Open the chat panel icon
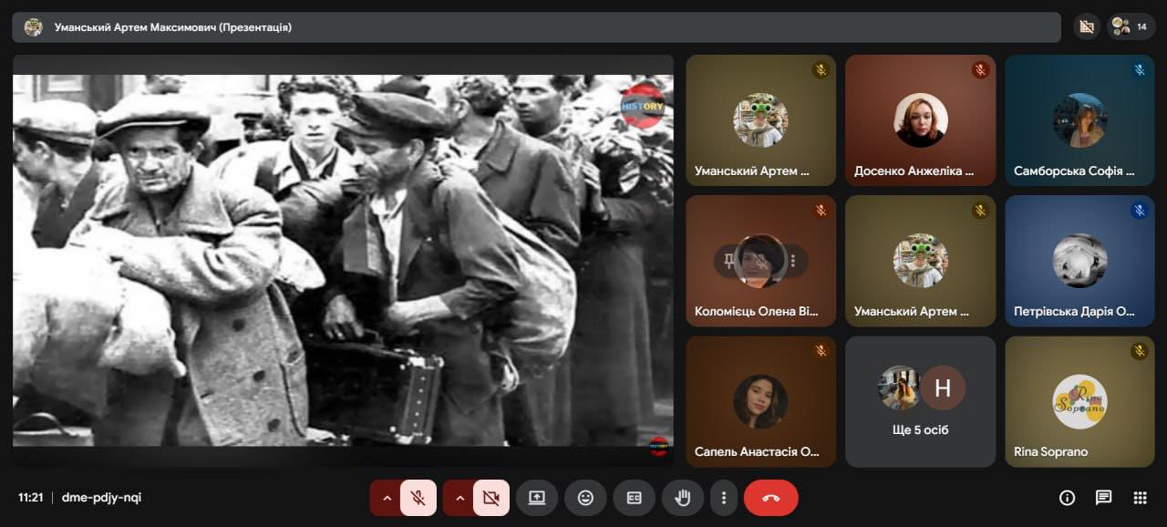 point(1103,498)
